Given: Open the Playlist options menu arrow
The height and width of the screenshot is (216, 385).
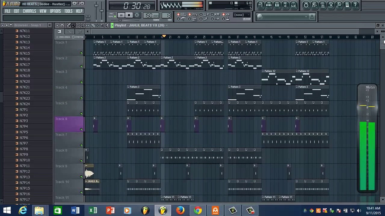Looking at the screenshot, I should pos(57,25).
